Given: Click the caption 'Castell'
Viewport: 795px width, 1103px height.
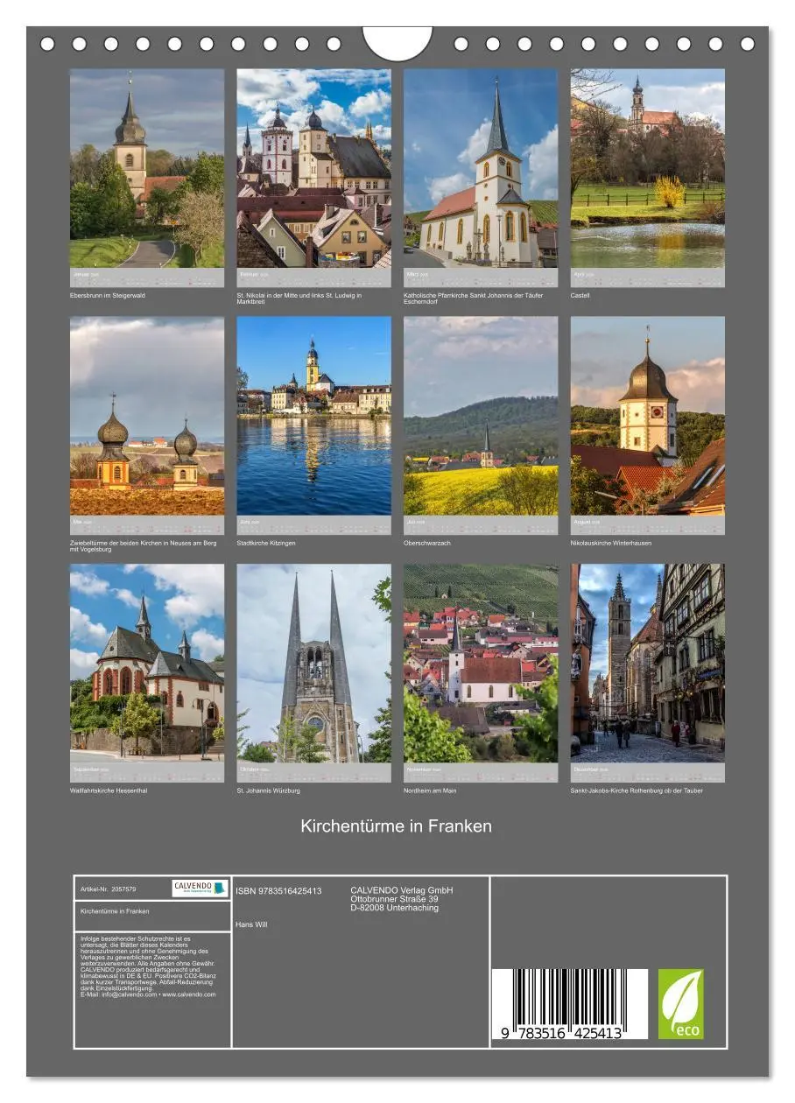Looking at the screenshot, I should (580, 296).
